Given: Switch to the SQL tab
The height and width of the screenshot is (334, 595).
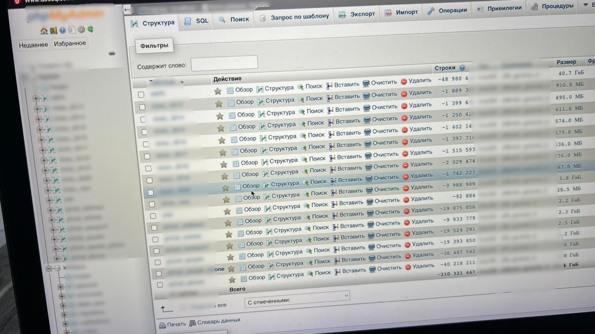Looking at the screenshot, I should pyautogui.click(x=197, y=21).
